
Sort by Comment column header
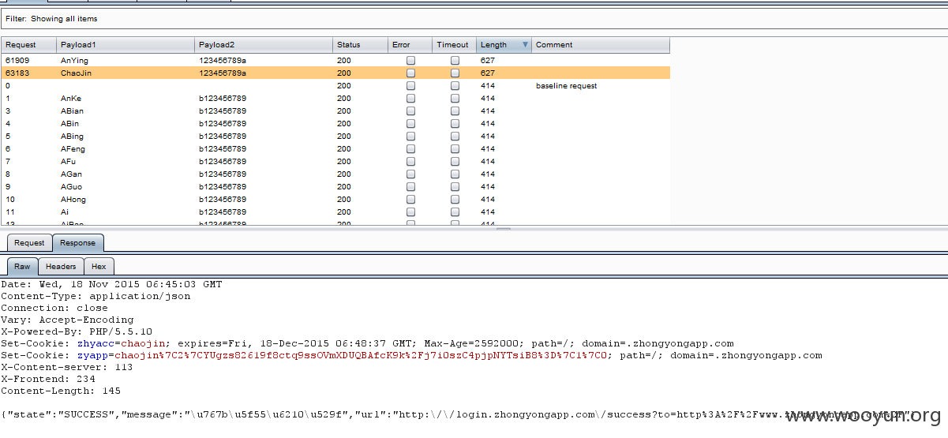[x=601, y=45]
